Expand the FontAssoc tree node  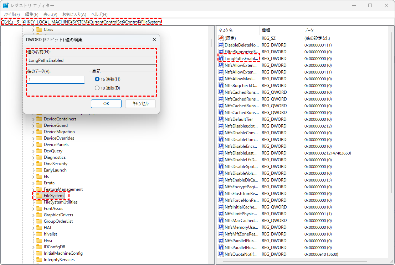[x=33, y=209]
